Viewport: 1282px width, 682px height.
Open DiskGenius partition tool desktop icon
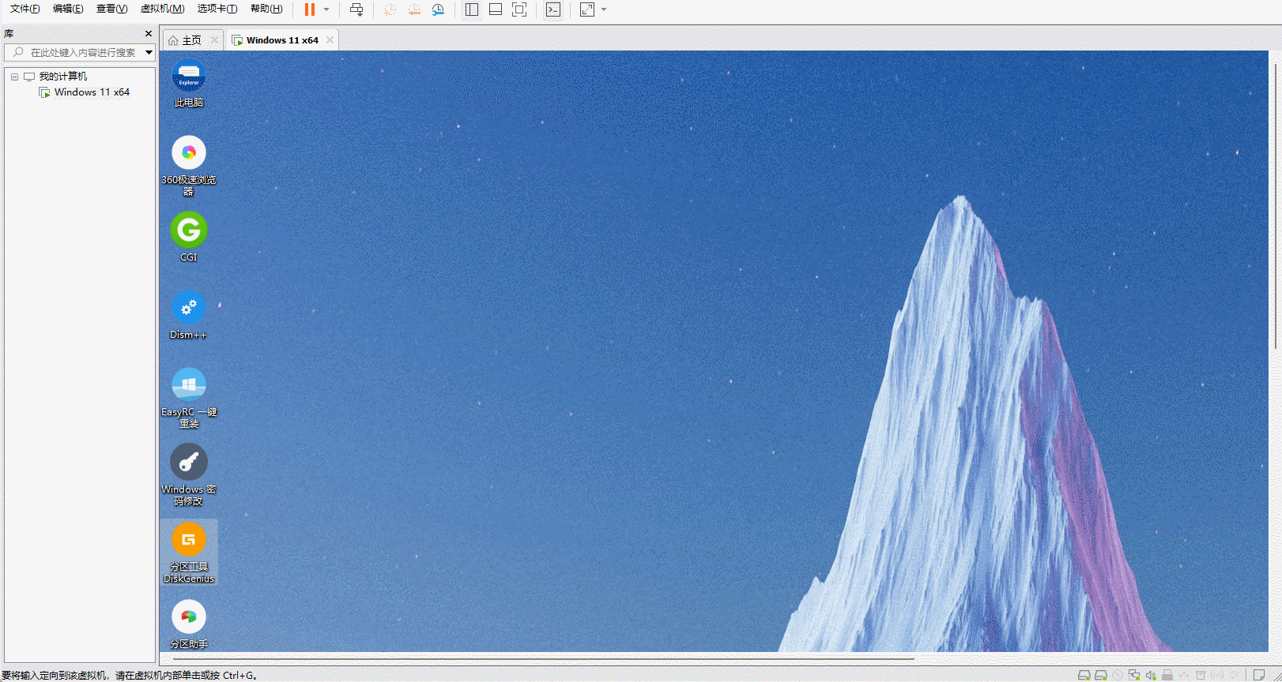tap(188, 551)
